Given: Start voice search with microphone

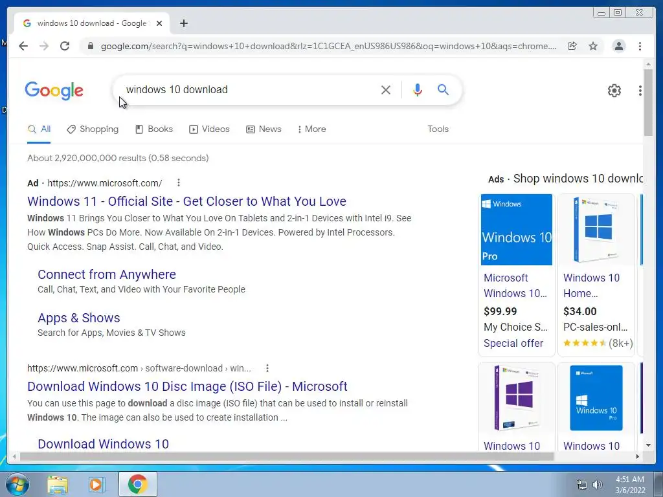Looking at the screenshot, I should 418,89.
